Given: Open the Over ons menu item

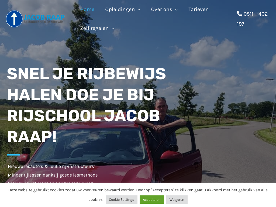Looking at the screenshot, I should [x=161, y=9].
